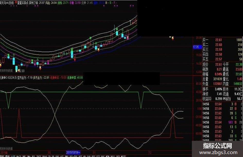Viewport: 243px width, 157px height.
Task: Click the 涨幅 value 0.94%
Action: click(x=219, y=74)
